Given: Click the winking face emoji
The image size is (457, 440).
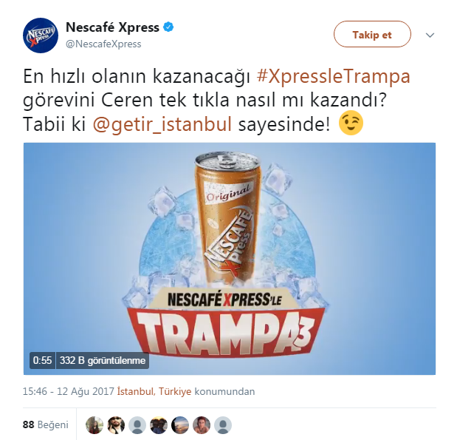Looking at the screenshot, I should tap(351, 123).
